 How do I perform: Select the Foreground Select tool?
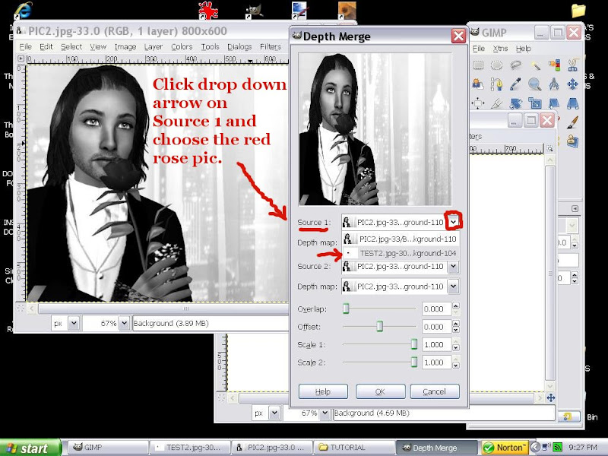(478, 84)
